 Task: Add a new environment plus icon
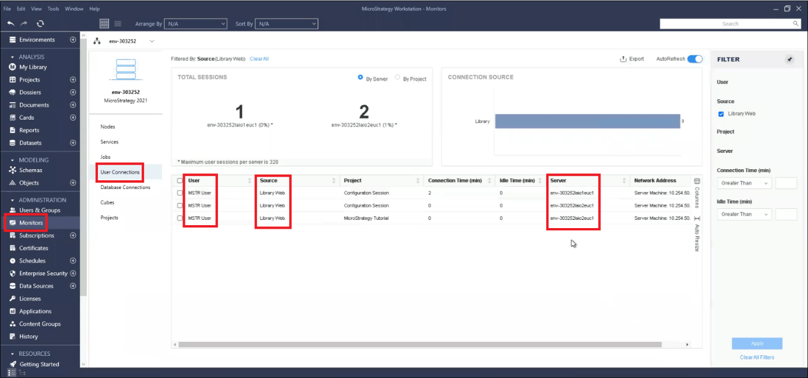(x=73, y=40)
